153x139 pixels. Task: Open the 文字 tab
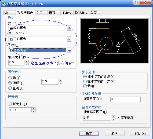pos(41,13)
